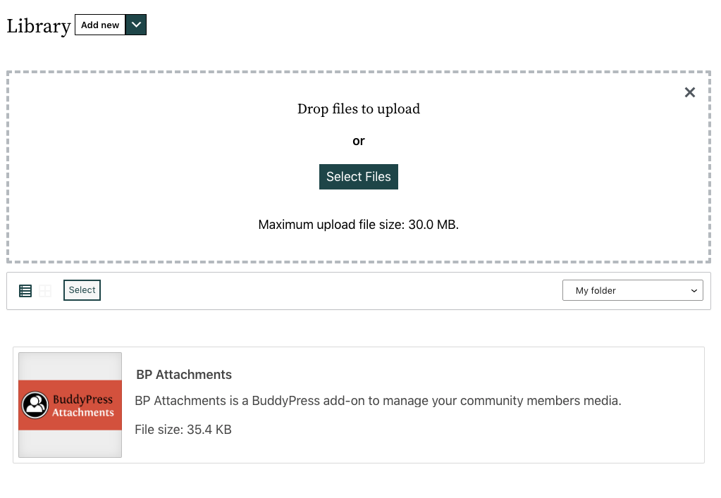Switch to grid view icon
The image size is (721, 498).
coord(45,291)
